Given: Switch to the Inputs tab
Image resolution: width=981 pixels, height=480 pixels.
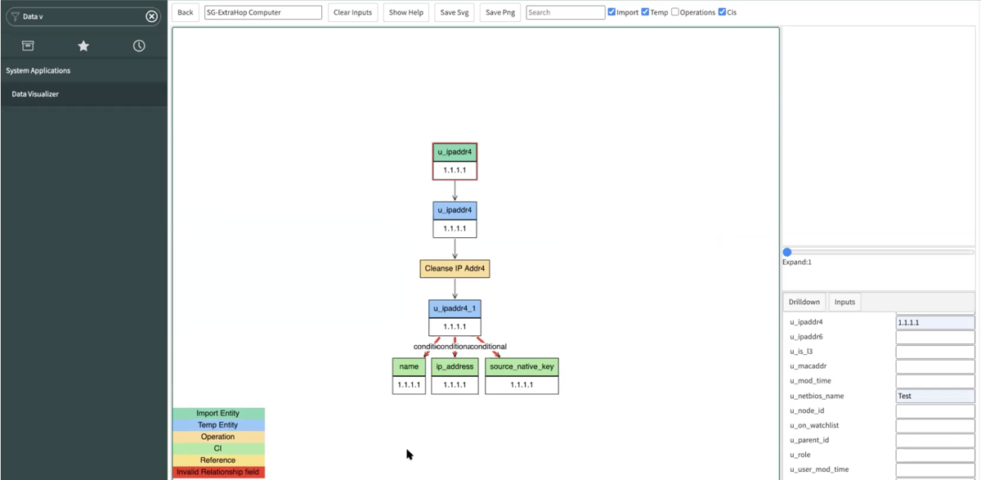Looking at the screenshot, I should click(844, 302).
